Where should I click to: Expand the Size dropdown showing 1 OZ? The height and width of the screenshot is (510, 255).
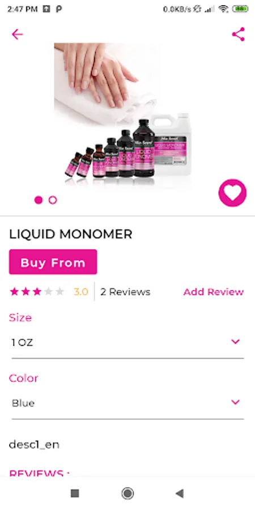point(127,342)
